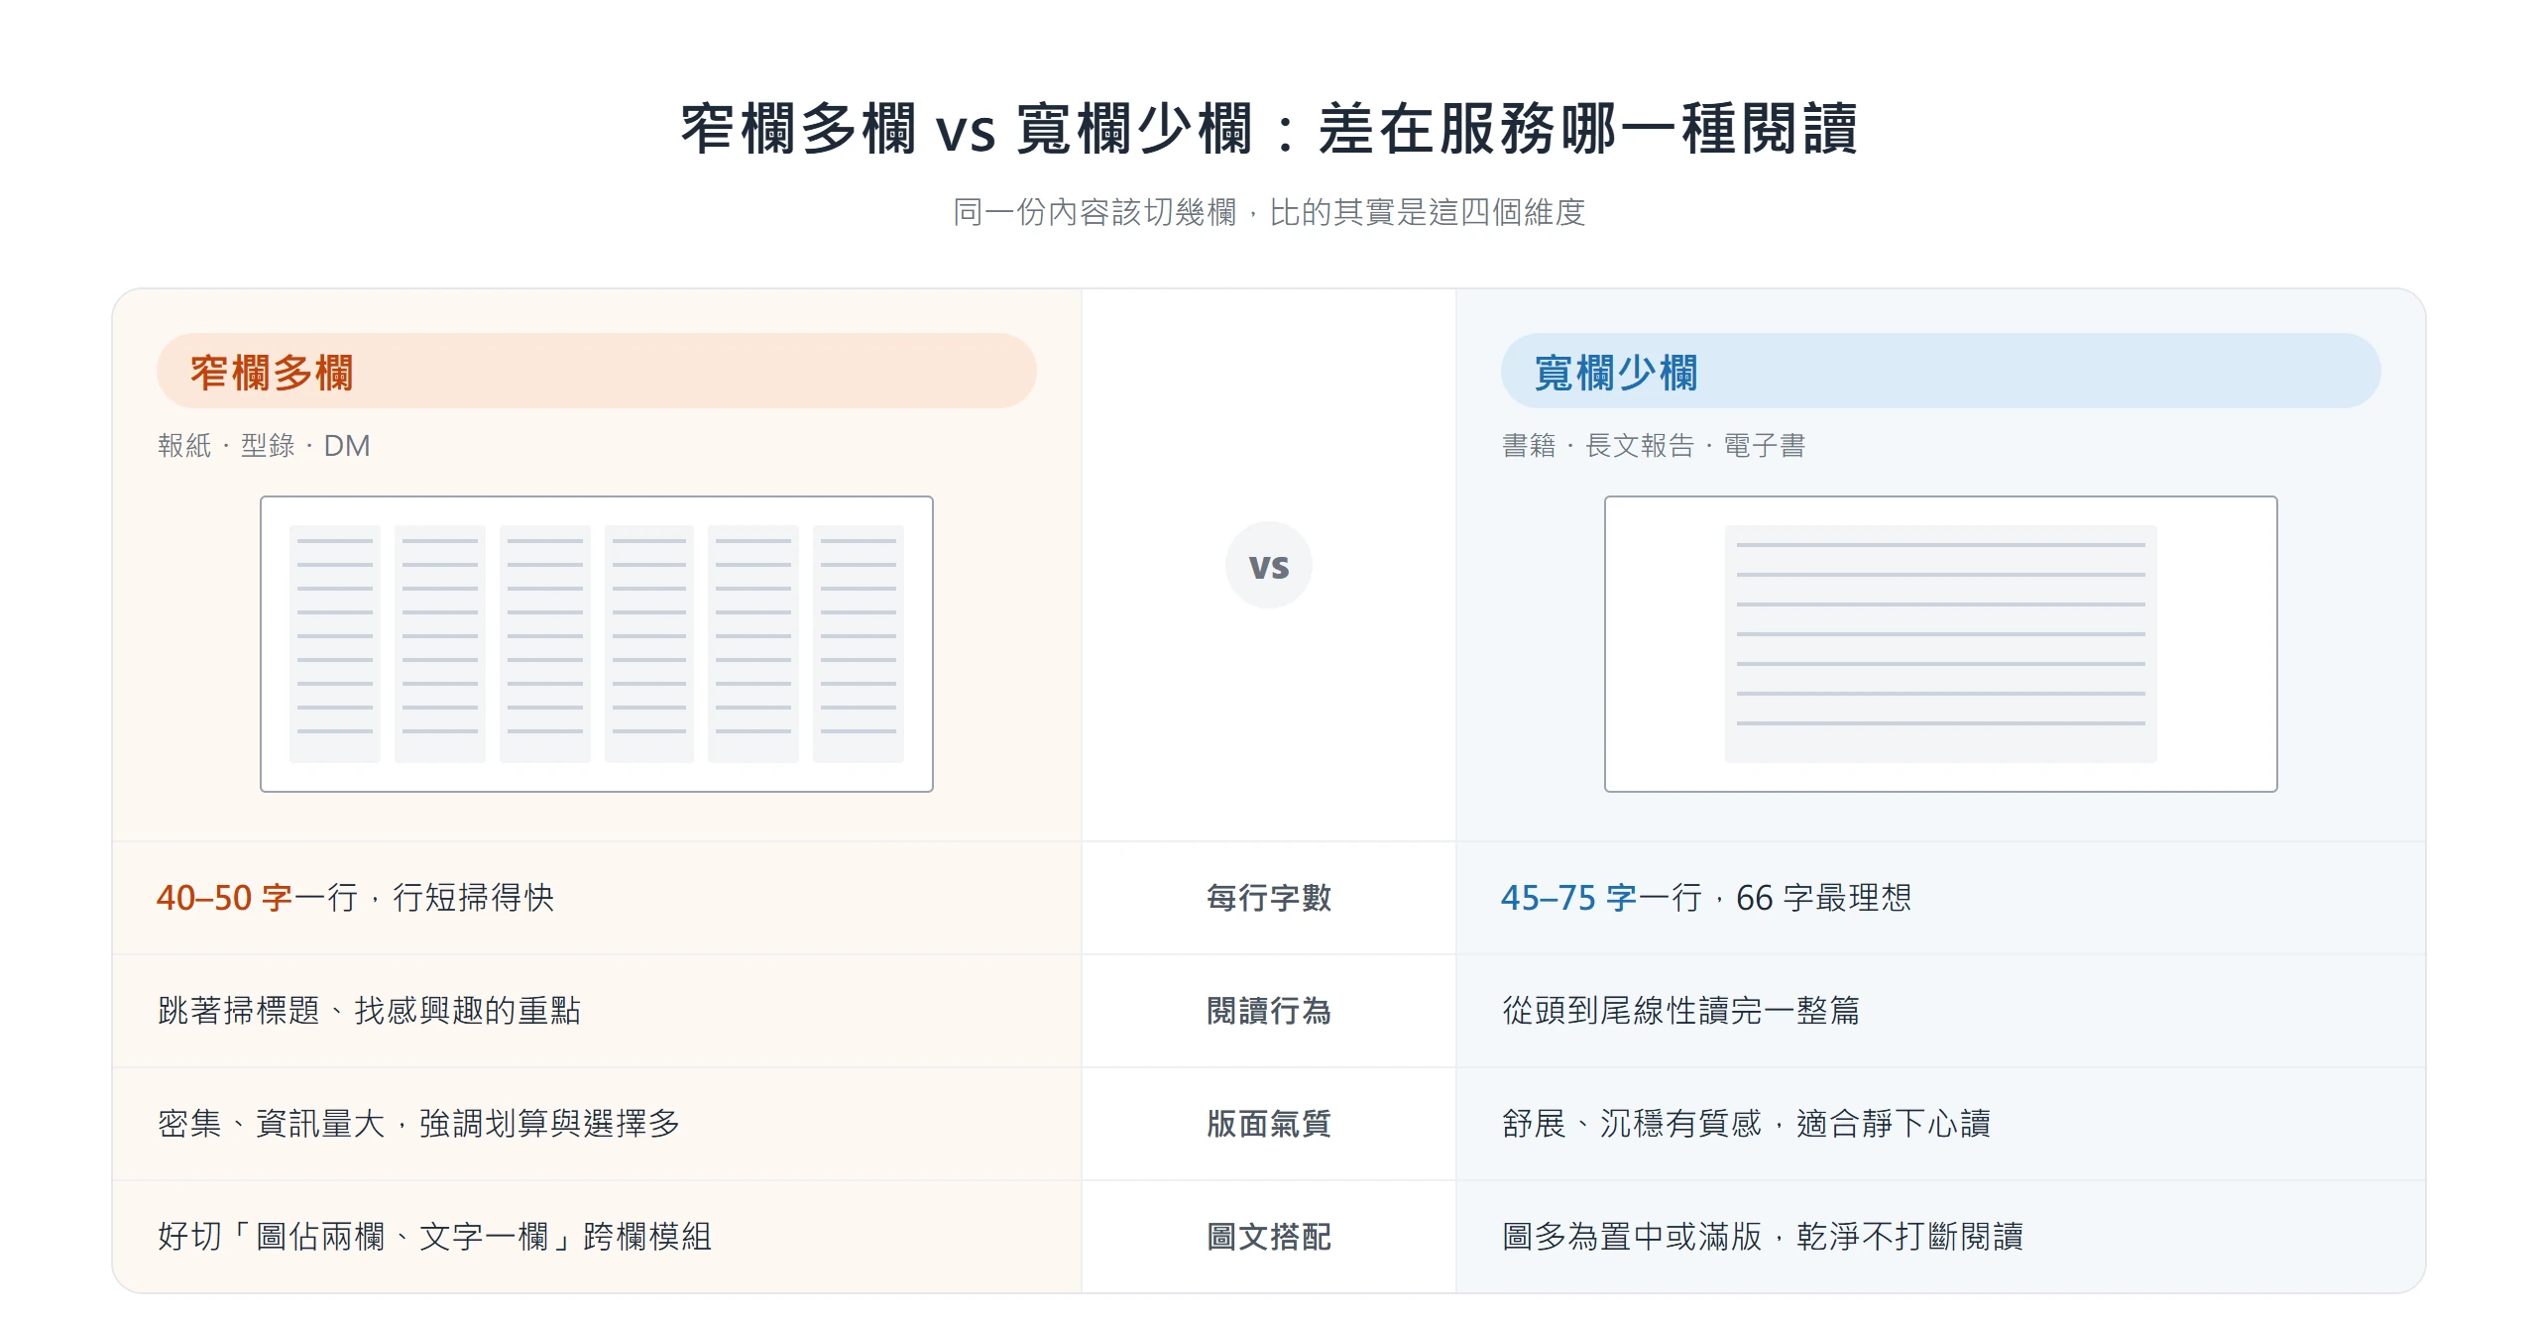Select the 窄欄多欄 orange header pill
2538x1318 pixels.
(597, 372)
